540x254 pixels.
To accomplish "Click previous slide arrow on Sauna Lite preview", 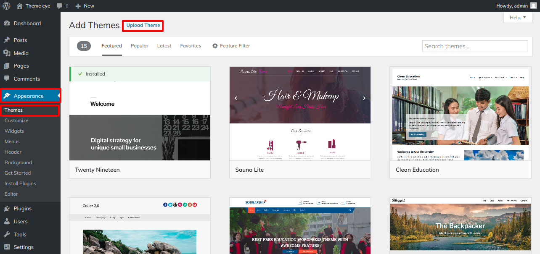I will [236, 98].
